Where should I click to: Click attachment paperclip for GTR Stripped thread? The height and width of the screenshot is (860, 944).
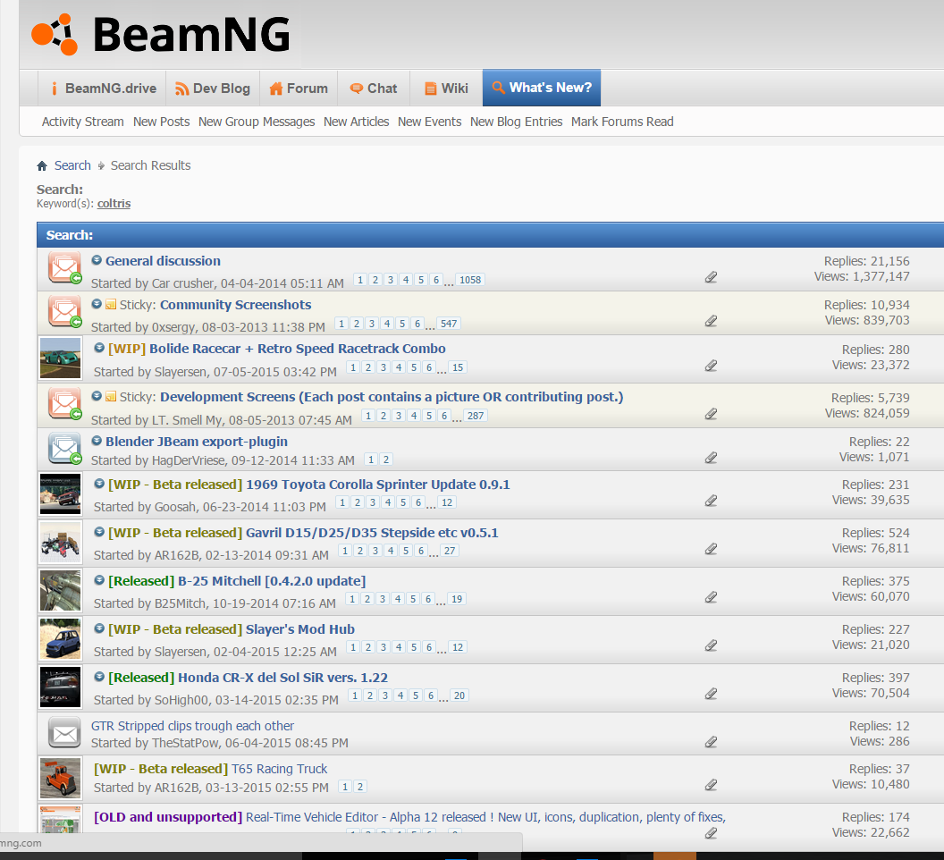711,742
